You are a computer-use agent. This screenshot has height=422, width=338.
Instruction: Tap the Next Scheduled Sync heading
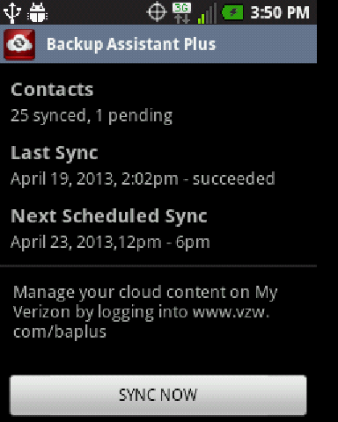109,216
